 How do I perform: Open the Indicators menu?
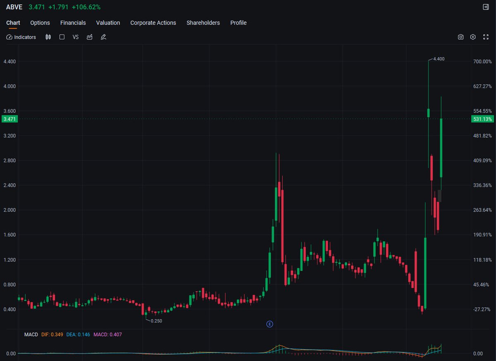coord(21,37)
